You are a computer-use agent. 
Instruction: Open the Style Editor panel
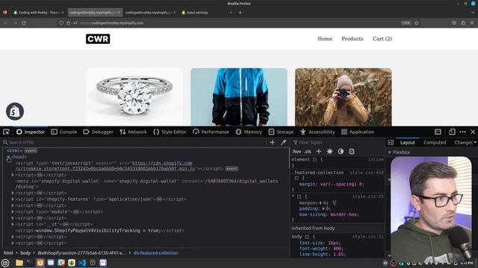170,132
